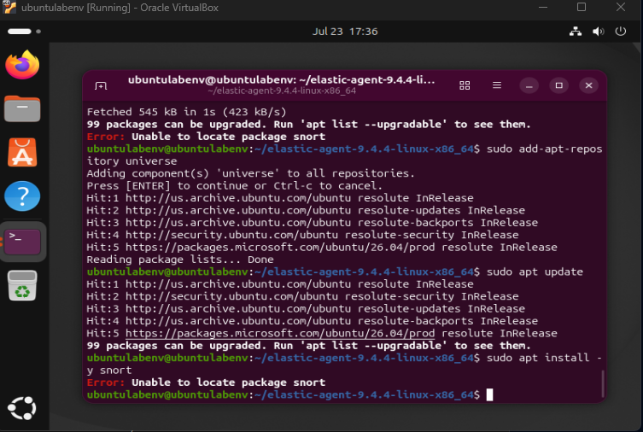Click the terminal window title text
Image resolution: width=643 pixels, height=432 pixels.
(x=281, y=80)
